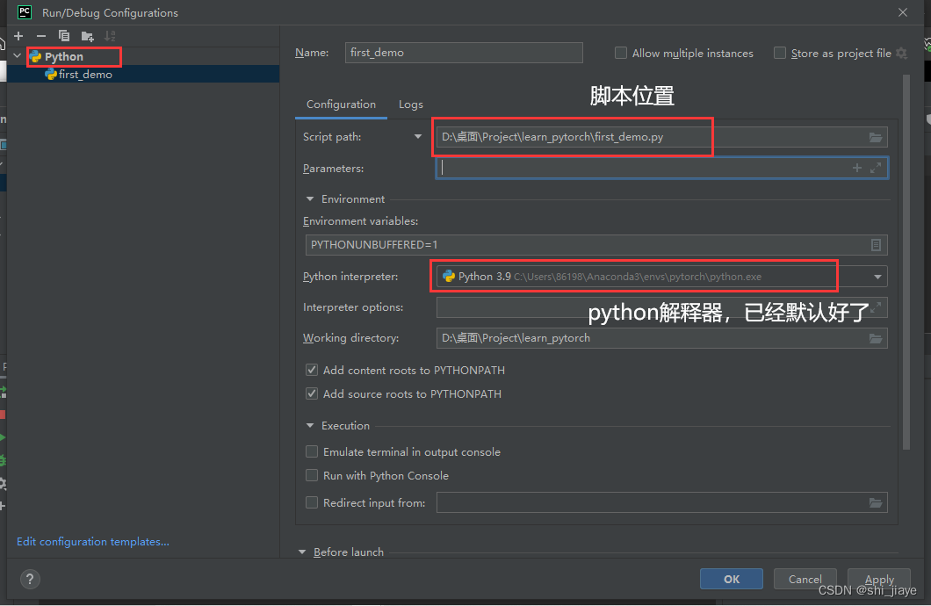Sort configurations alphabetically

[x=110, y=36]
